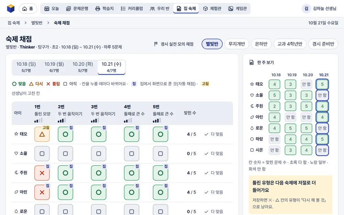Toggle 로운's 2번 empty grade cell
Screen dimensions: 344x215
pos(65,210)
